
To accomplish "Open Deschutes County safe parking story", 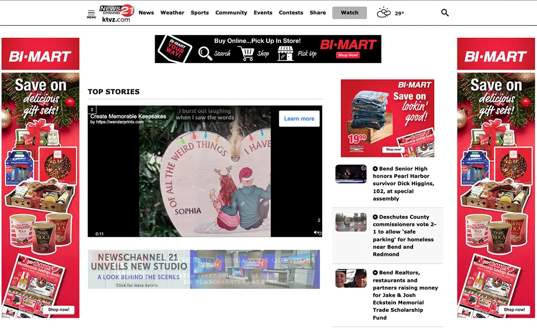I will [x=405, y=236].
